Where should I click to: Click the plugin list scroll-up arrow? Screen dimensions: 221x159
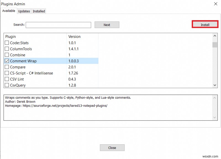pyautogui.click(x=215, y=36)
